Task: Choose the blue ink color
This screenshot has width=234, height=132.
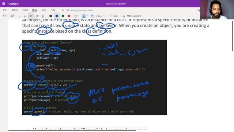Action: point(57,16)
